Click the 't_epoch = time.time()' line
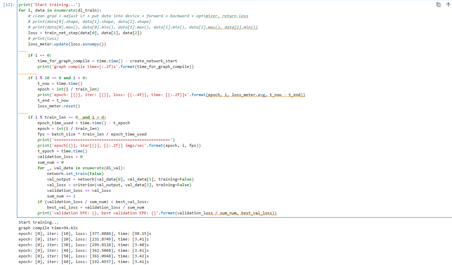Viewport: 452px width, 265px height. (x=62, y=151)
